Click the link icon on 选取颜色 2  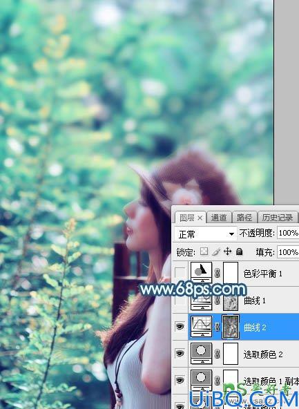(x=217, y=354)
